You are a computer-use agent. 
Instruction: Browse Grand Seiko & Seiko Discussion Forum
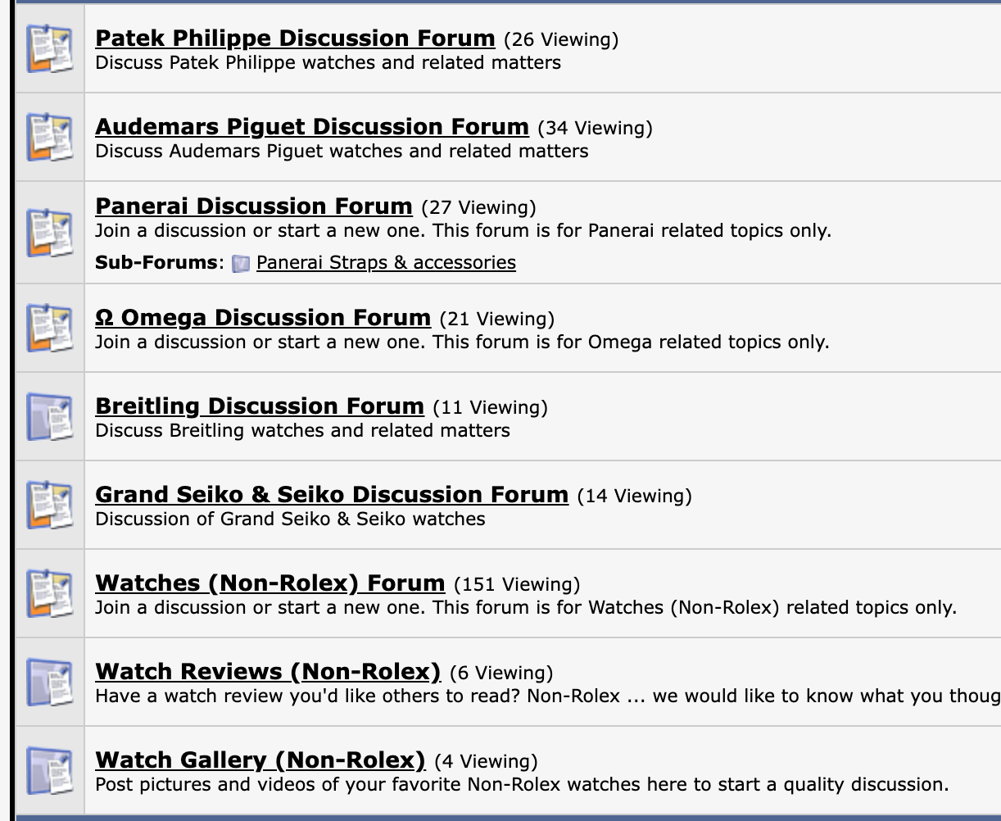(332, 495)
